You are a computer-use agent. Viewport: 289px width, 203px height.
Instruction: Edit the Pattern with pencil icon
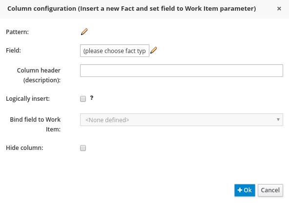[84, 32]
